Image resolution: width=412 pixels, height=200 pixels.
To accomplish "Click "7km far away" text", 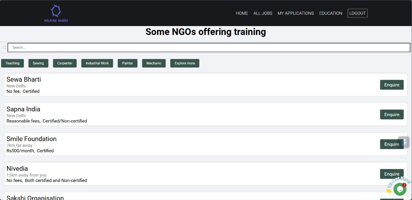I will (x=19, y=145).
